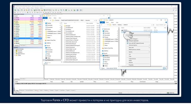
Task: Choose Properties in the context menu
Action: tap(131, 65)
